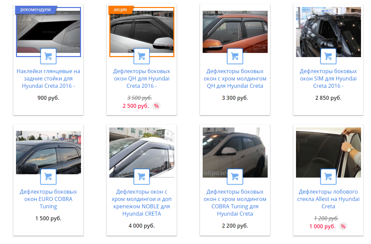Add Allest windshield deflectors to cart

(328, 177)
